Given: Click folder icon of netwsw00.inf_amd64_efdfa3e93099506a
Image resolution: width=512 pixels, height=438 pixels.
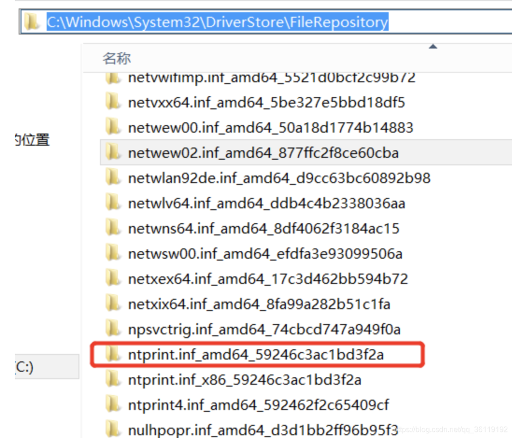Looking at the screenshot, I should [113, 253].
